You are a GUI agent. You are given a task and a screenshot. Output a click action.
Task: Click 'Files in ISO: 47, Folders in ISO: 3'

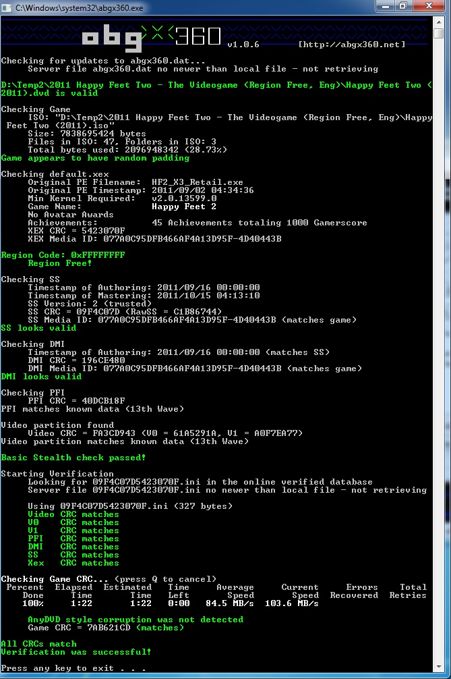122,142
